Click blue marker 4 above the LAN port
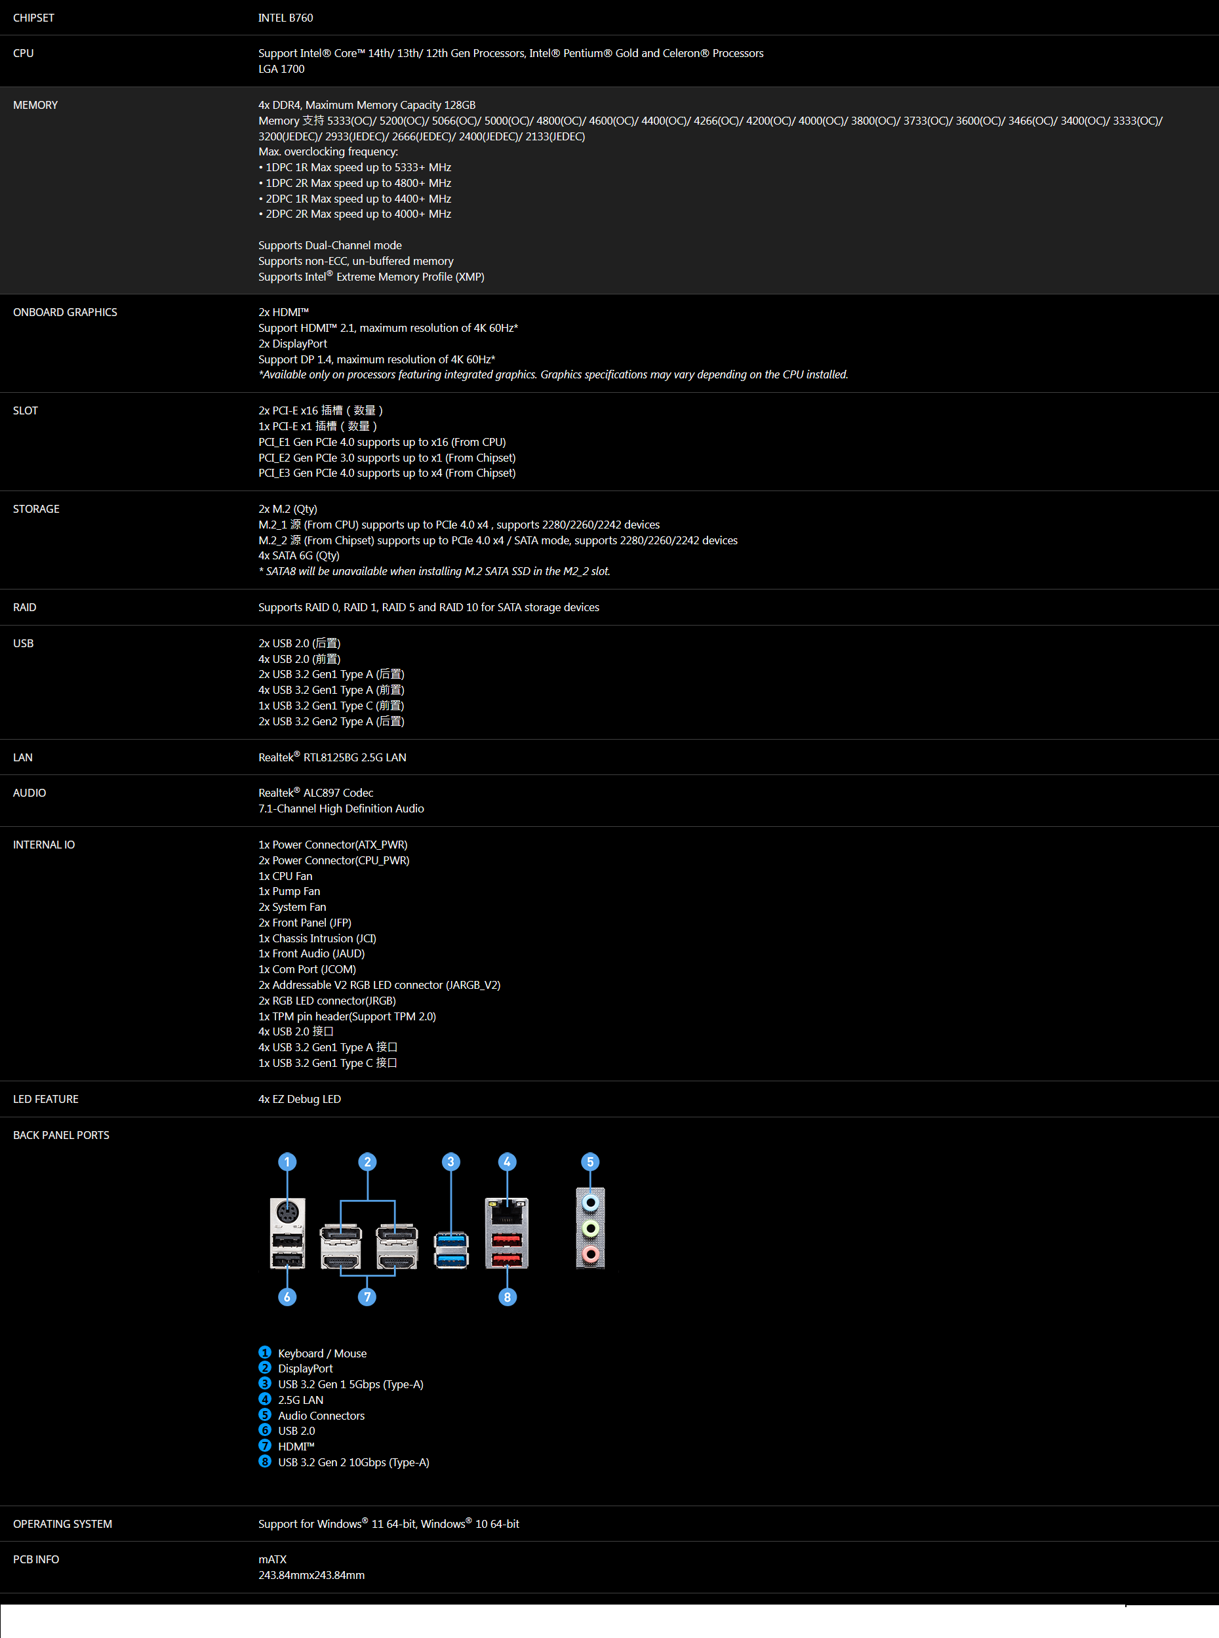Image resolution: width=1219 pixels, height=1638 pixels. pos(507,1161)
